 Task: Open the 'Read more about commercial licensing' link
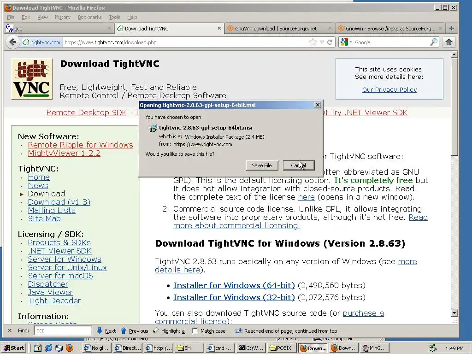click(x=236, y=225)
